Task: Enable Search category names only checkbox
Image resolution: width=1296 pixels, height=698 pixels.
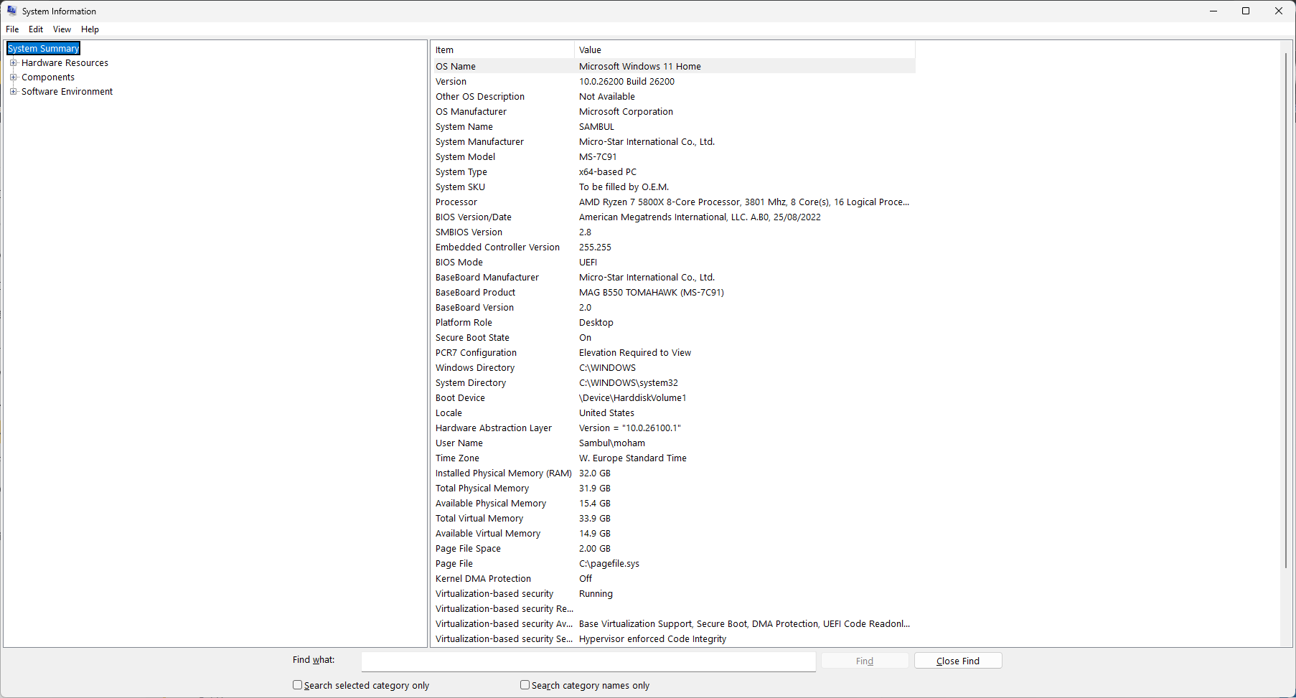Action: pos(525,685)
